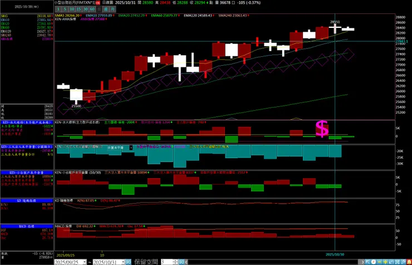Screen dimensions: 412x265
Task: Open end date 2025/10/31 dropdown
Action: [122, 262]
